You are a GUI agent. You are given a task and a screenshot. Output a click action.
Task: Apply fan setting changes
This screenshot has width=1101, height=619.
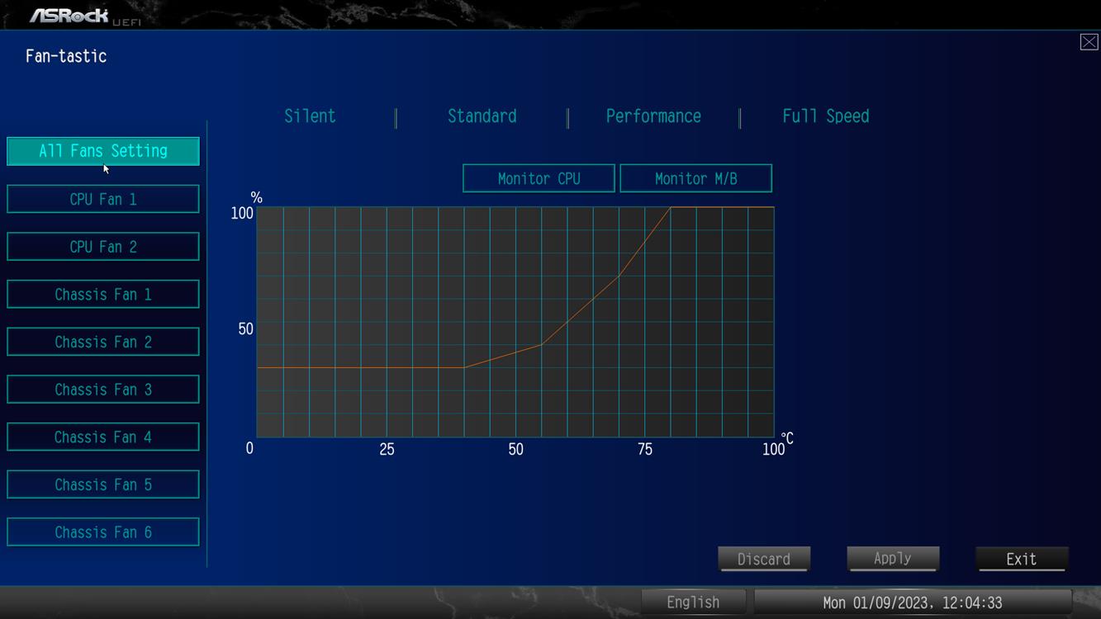click(893, 559)
